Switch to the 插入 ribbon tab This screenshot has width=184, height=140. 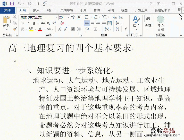(x=36, y=10)
